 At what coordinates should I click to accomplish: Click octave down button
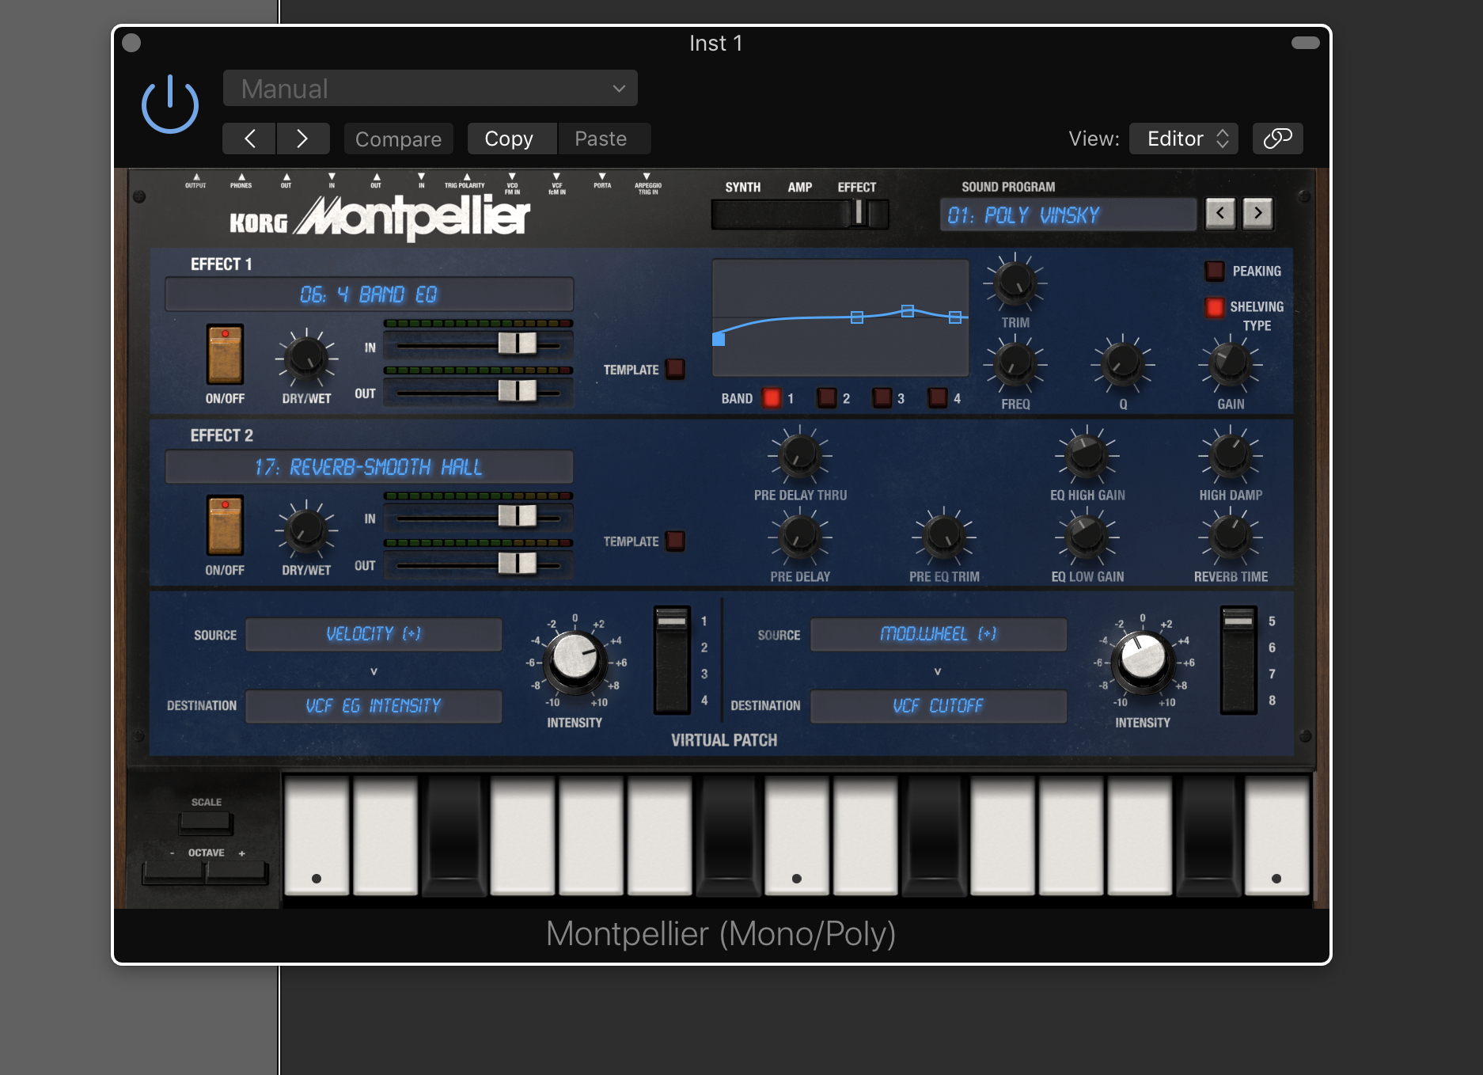[x=173, y=872]
